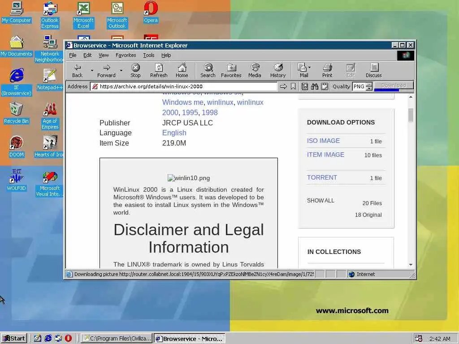Go to the Home page

[x=182, y=70]
